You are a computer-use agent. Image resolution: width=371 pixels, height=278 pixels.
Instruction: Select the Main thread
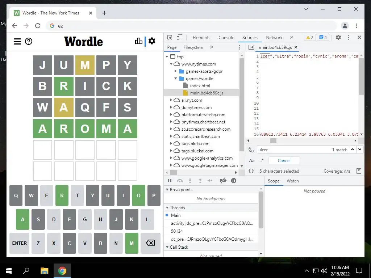(x=211, y=215)
